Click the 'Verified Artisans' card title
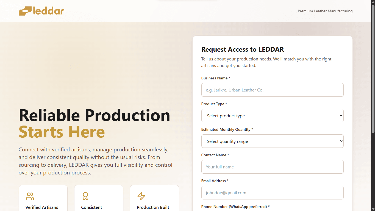This screenshot has height=211, width=375. click(x=42, y=207)
